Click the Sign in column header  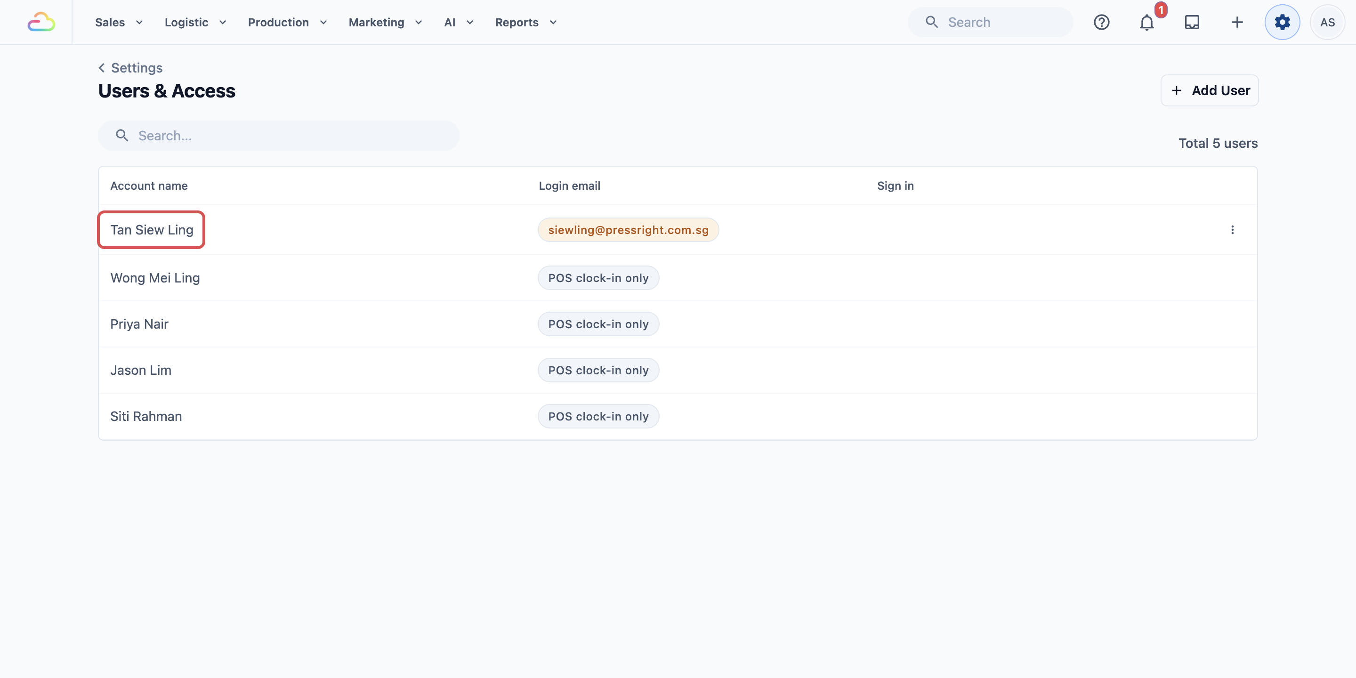[895, 186]
